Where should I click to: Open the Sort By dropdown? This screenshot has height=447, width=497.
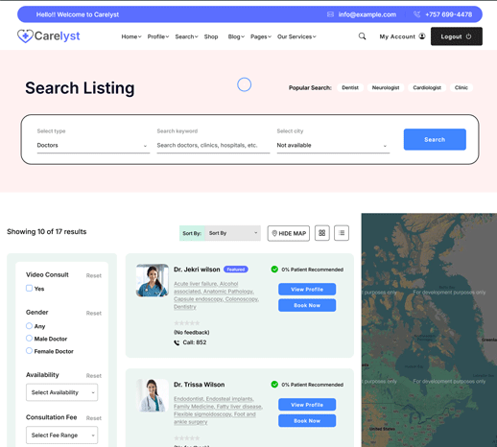pos(233,233)
